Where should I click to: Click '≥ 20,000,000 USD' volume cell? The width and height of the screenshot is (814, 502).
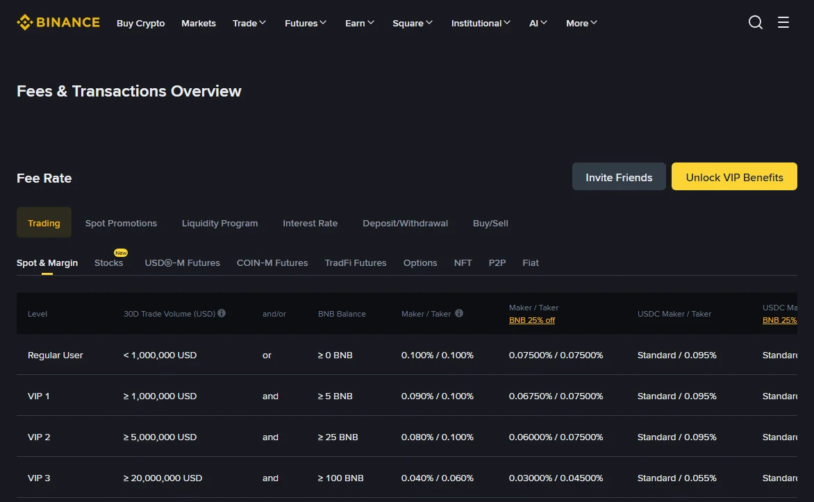click(x=163, y=478)
